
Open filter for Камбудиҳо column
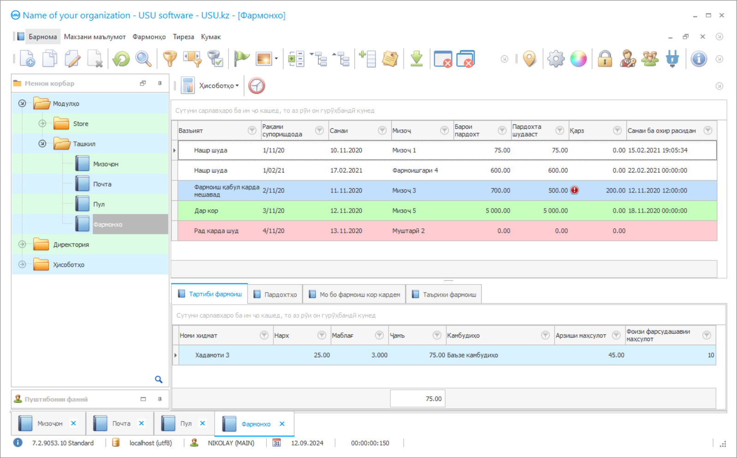pos(545,335)
